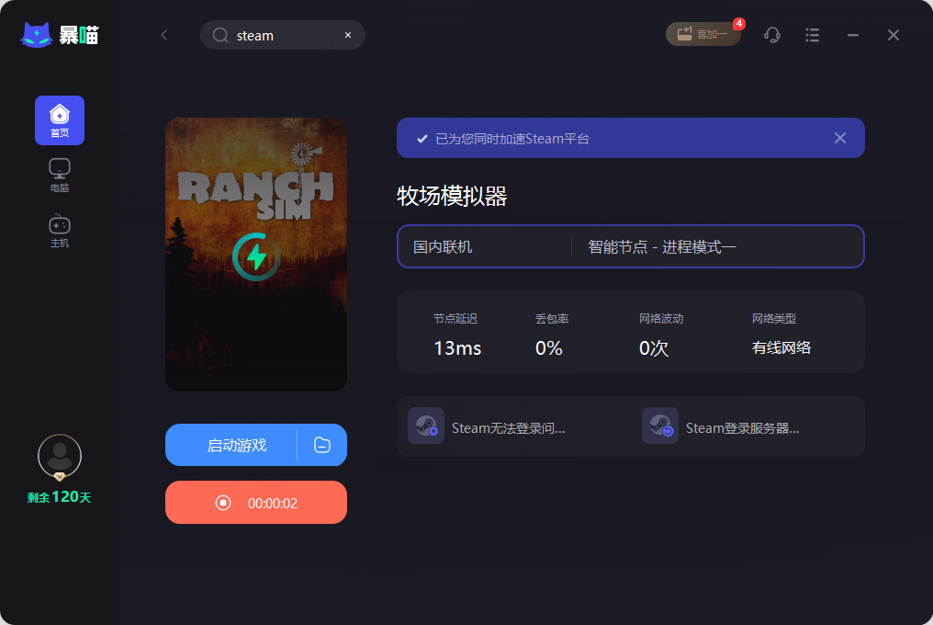This screenshot has width=933, height=625.
Task: Click the 有线网络 network type value
Action: [781, 348]
